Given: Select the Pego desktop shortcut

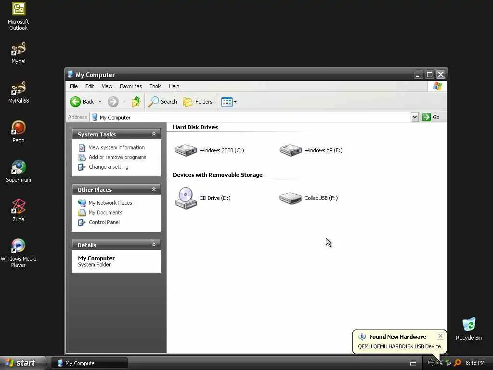Looking at the screenshot, I should click(18, 132).
